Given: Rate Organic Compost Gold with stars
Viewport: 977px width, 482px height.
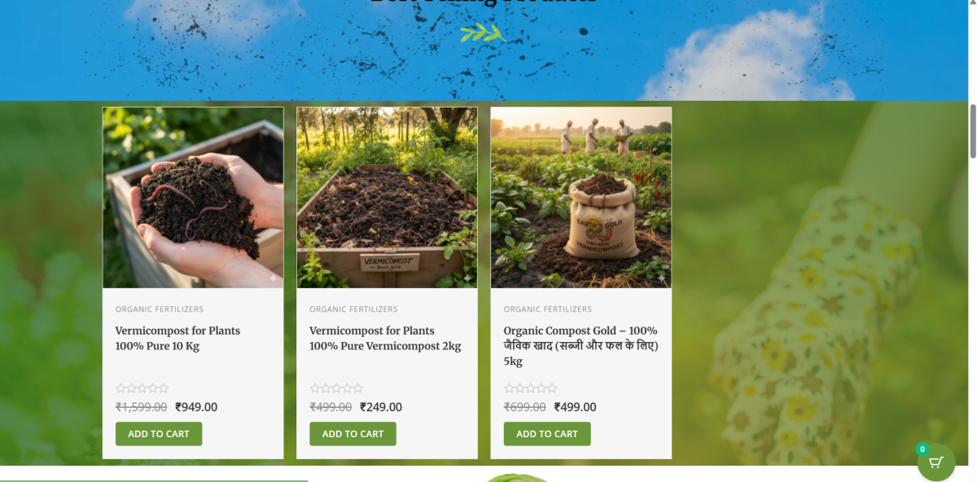Looking at the screenshot, I should click(531, 388).
